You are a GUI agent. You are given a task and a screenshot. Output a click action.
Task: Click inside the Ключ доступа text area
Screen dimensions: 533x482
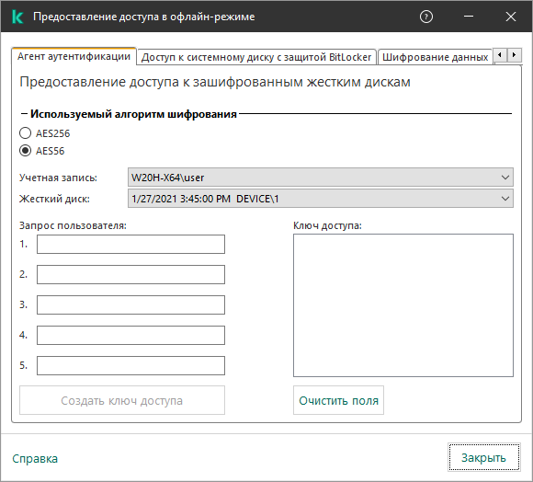[403, 305]
